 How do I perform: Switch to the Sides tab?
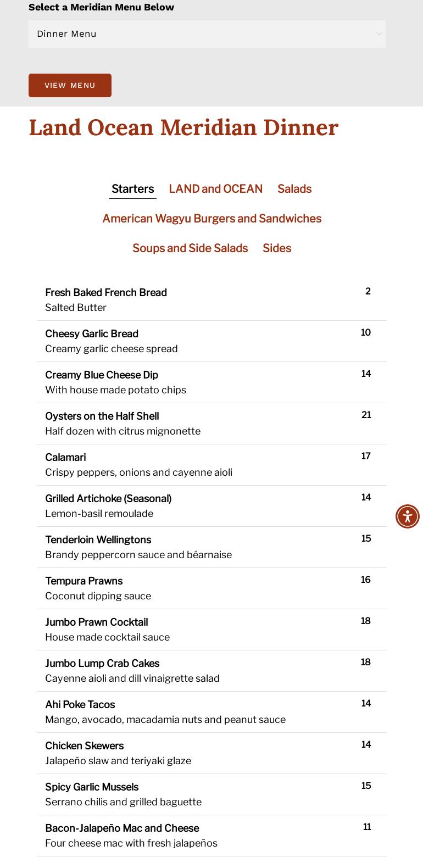point(277,248)
